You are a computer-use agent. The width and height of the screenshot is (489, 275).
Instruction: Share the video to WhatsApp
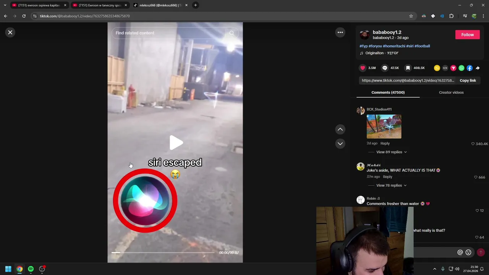461,68
